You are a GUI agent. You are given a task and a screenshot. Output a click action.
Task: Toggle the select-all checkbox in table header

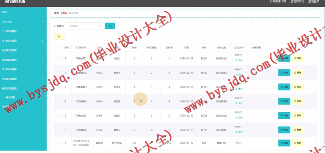(58, 48)
